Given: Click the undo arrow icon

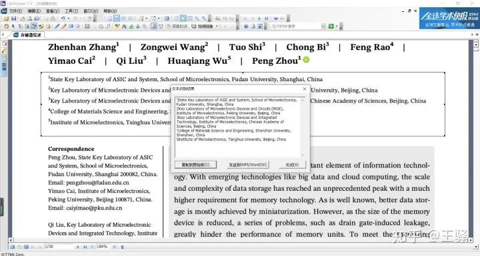Looking at the screenshot, I should click(x=63, y=19).
